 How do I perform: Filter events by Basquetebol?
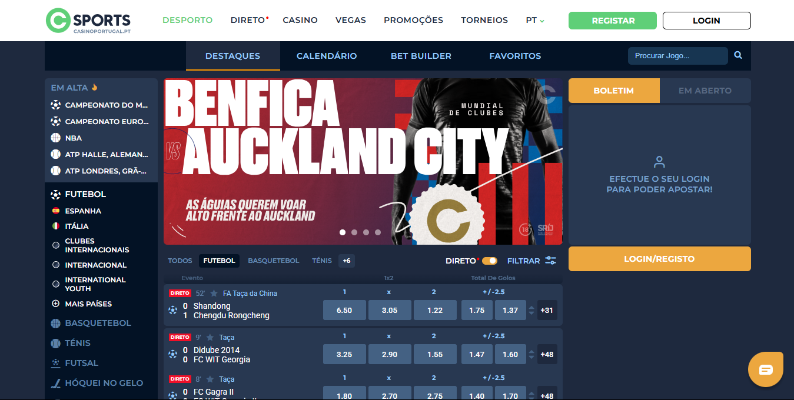pyautogui.click(x=274, y=261)
